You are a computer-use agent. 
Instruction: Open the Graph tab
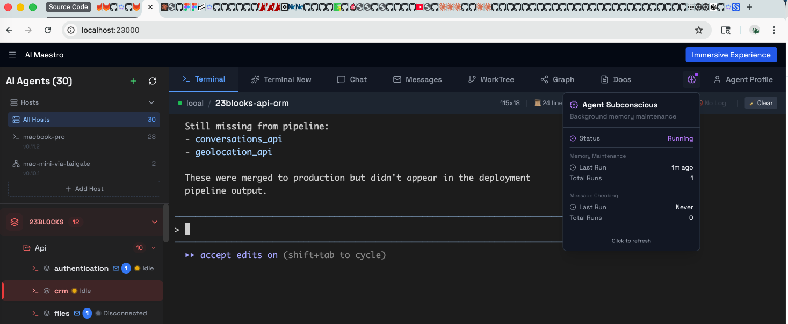(x=557, y=79)
